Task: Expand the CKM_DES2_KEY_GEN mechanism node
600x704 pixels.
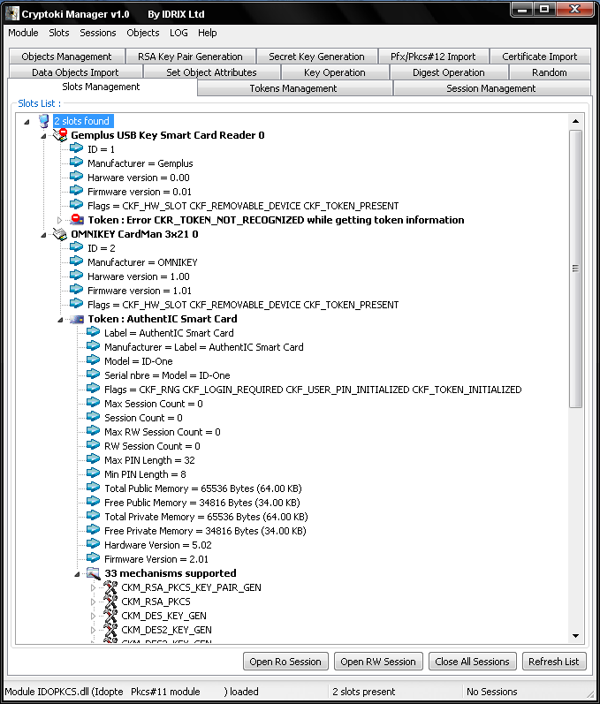Action: (93, 630)
